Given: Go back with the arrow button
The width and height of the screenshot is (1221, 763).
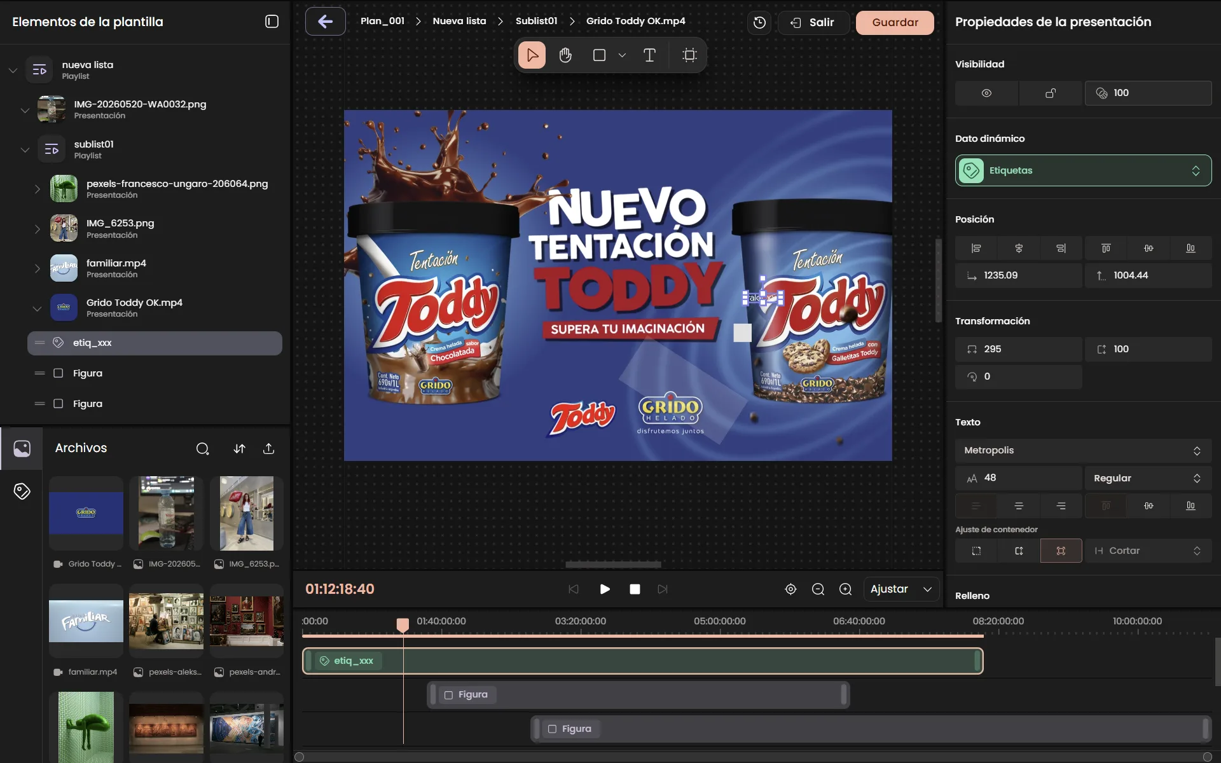Looking at the screenshot, I should pos(326,22).
